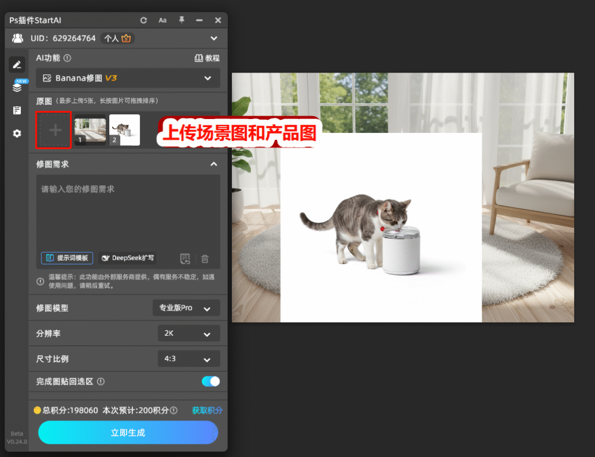Click the trash icon to clear prompt
Screen dimensions: 595x457
click(x=205, y=258)
